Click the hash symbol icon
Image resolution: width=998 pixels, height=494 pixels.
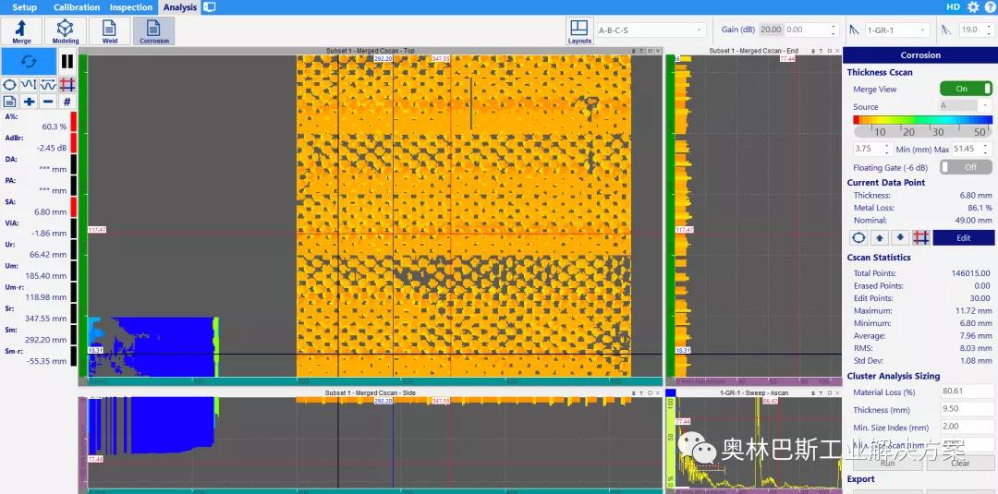point(67,101)
